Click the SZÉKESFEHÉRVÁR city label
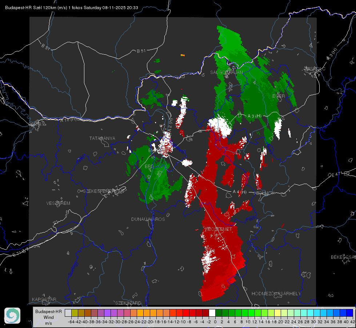Screen dimensions: 356x328 [x=104, y=191]
